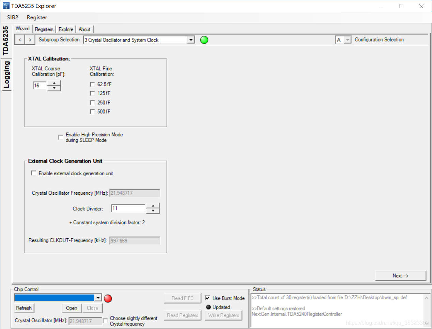Click the Clock Divider input field

128,208
